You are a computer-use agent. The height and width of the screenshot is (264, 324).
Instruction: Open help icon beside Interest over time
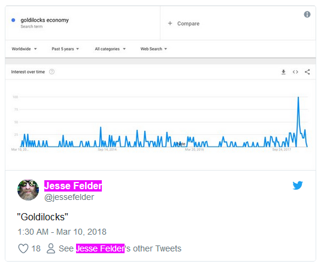pos(52,72)
